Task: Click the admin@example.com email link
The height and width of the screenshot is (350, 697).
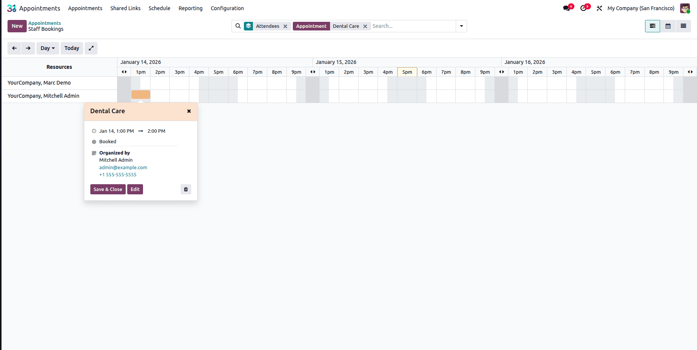Action: (x=123, y=167)
